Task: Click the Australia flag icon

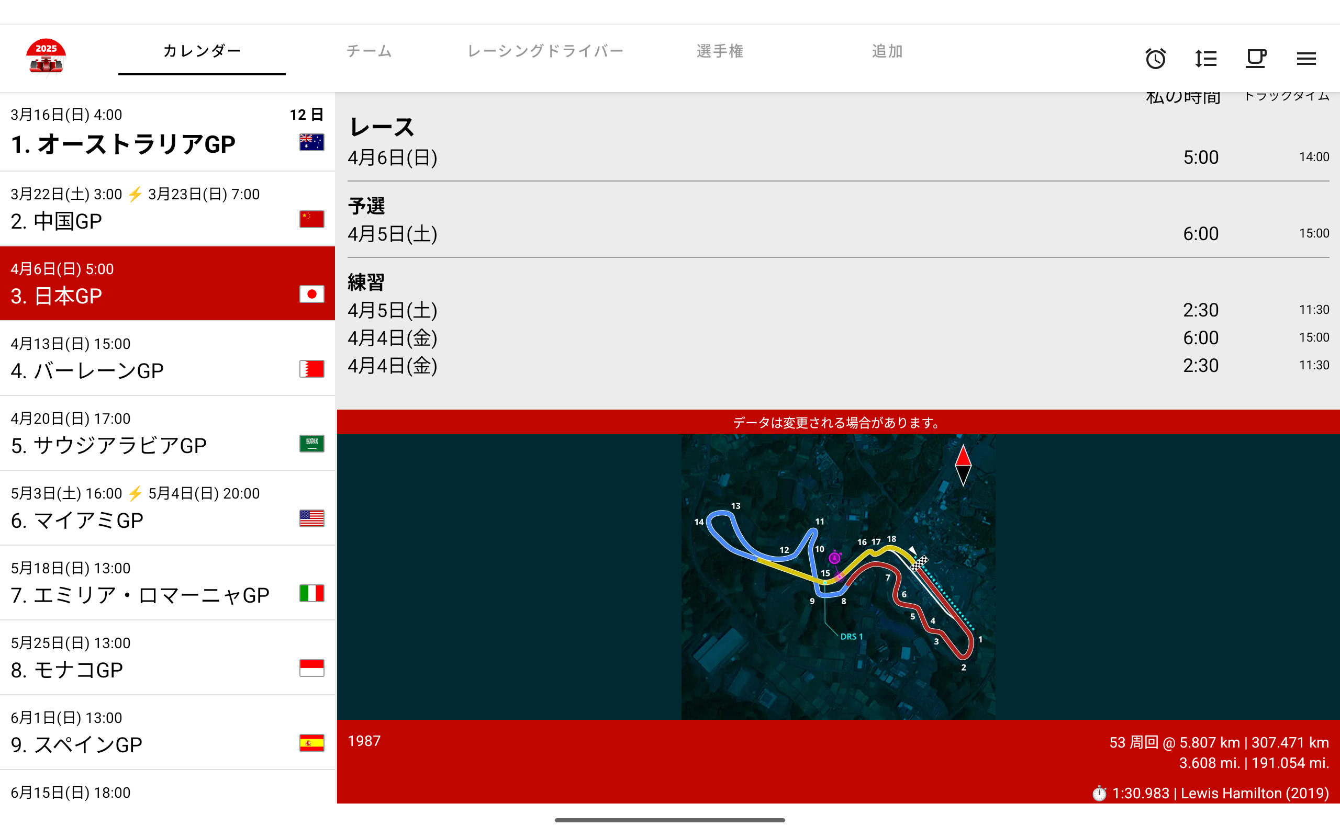Action: click(312, 143)
